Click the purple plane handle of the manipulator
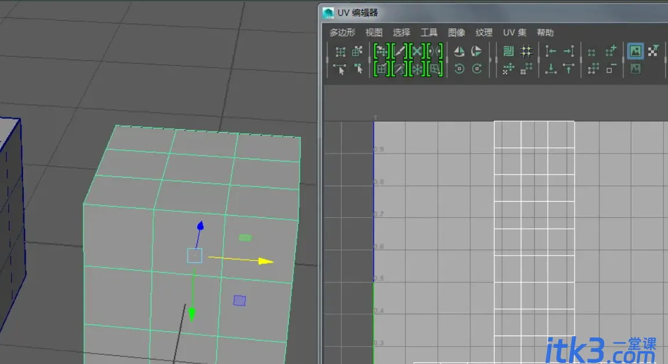This screenshot has width=668, height=364. point(239,301)
